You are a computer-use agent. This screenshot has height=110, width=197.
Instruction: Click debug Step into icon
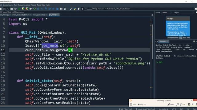(46, 9)
